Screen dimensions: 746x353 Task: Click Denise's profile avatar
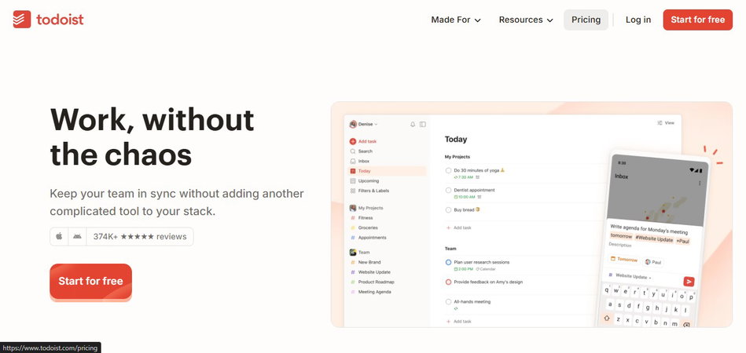tap(352, 124)
